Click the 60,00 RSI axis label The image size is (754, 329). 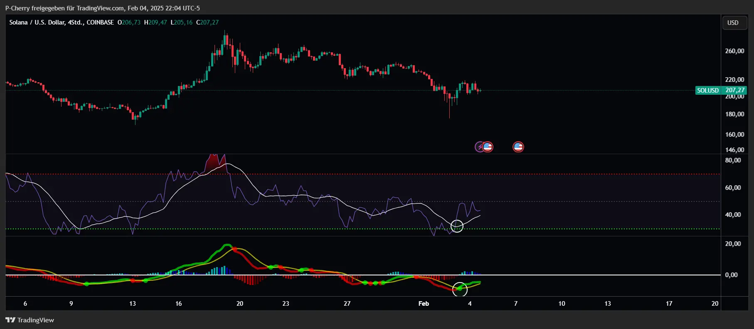pyautogui.click(x=733, y=188)
